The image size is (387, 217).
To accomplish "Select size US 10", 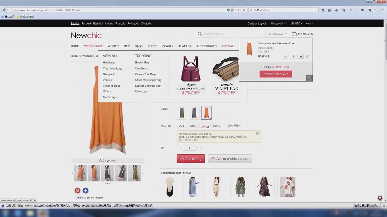I will tap(216, 126).
